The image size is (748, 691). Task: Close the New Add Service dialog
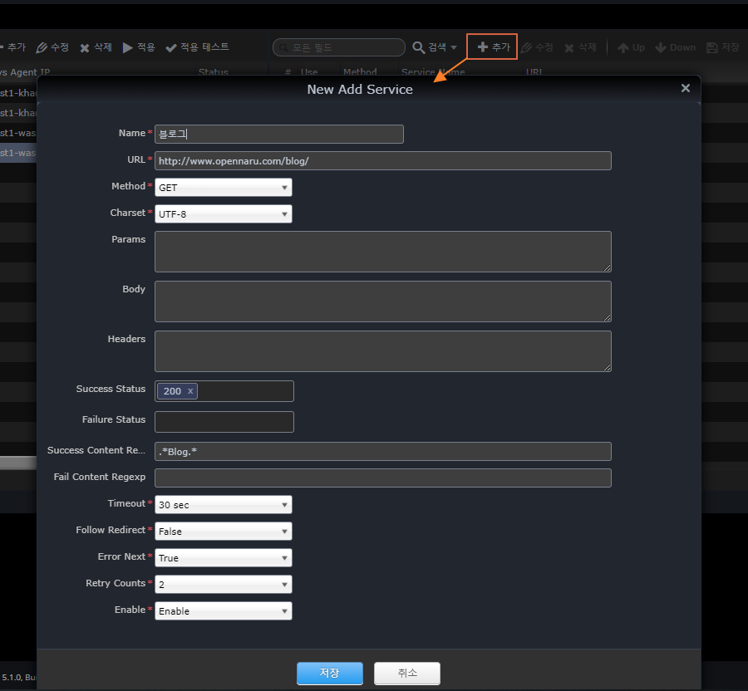[x=685, y=88]
